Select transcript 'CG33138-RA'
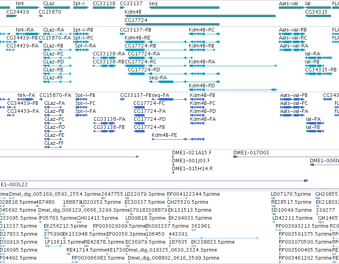Screen dimensions: 339x264 [109, 54]
